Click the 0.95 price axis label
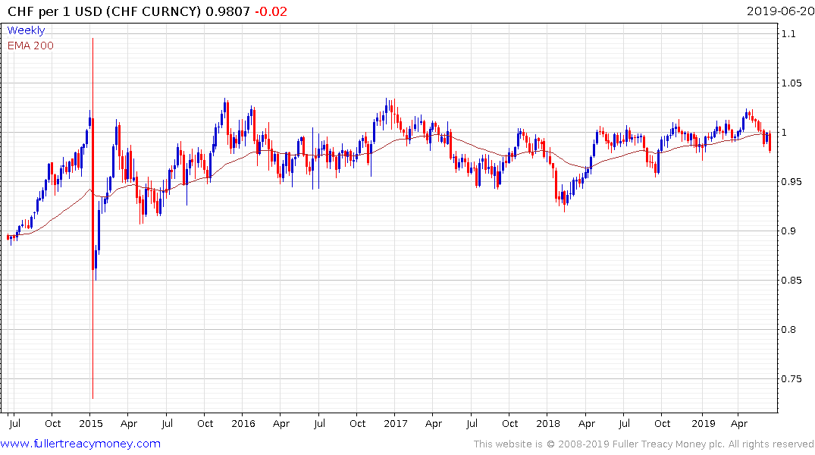This screenshot has height=455, width=815. tap(791, 181)
